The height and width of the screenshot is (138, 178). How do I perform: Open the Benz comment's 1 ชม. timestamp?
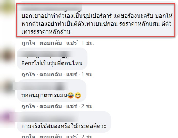[x=87, y=75]
